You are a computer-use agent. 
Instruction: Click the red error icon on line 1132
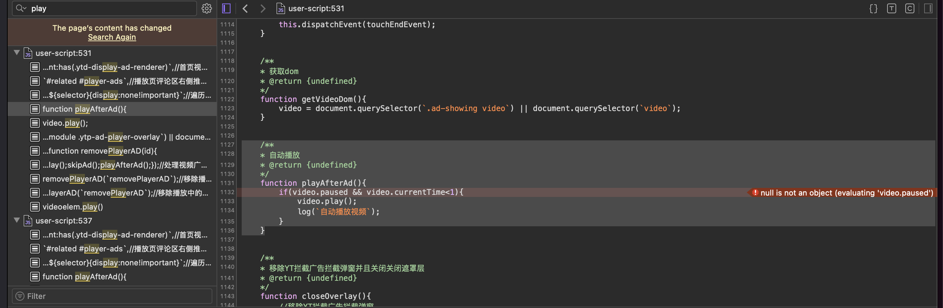pyautogui.click(x=754, y=193)
